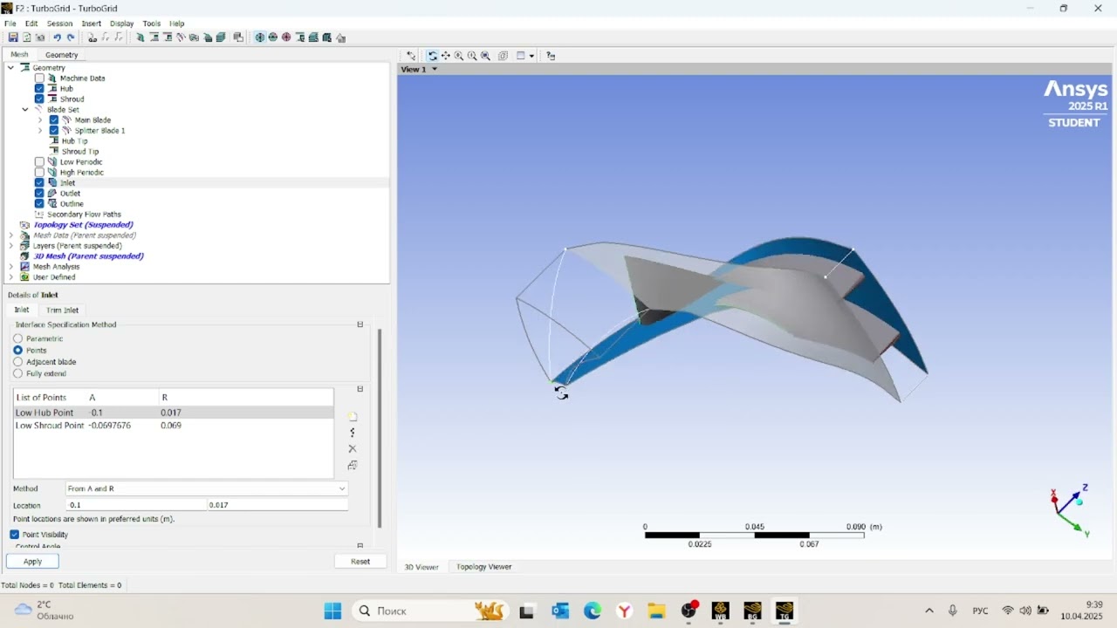Screen dimensions: 1117x628
Task: Expand the Main Blade tree node
Action: coord(40,120)
